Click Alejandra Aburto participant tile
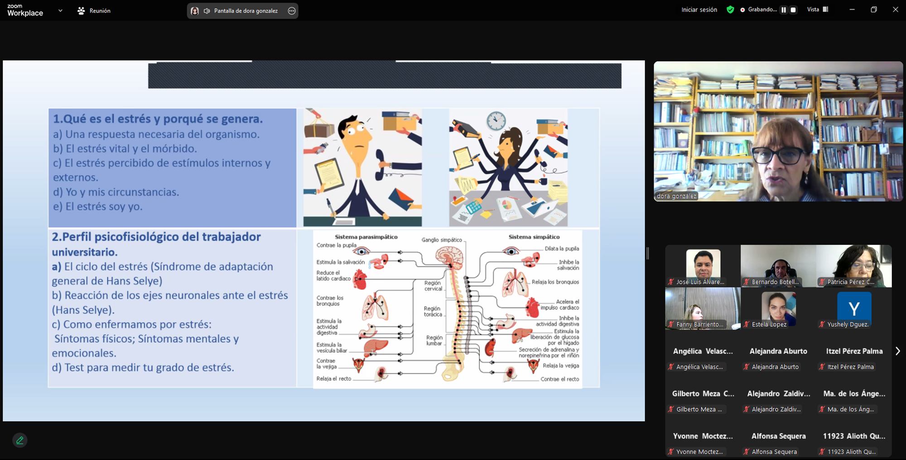 (778, 358)
